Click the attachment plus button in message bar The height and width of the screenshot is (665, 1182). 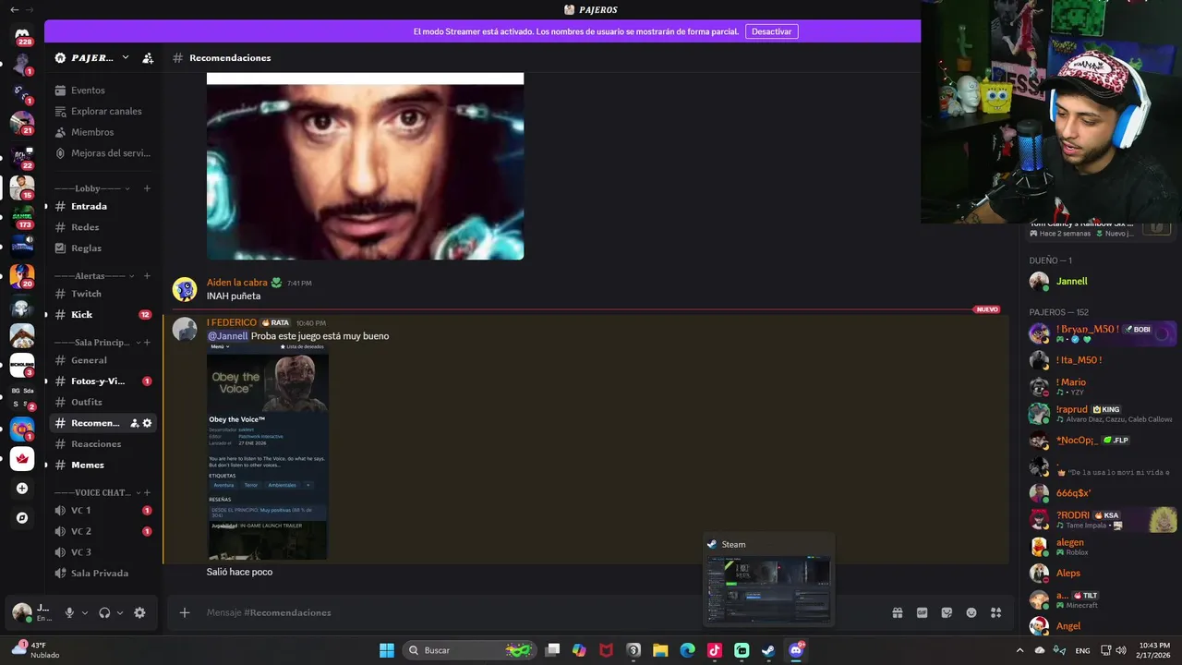(185, 612)
